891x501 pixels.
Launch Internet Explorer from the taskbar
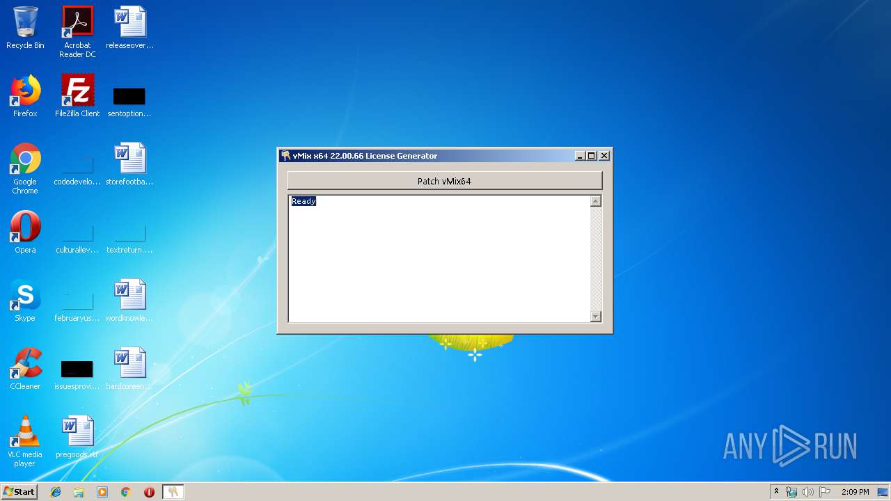(x=56, y=492)
